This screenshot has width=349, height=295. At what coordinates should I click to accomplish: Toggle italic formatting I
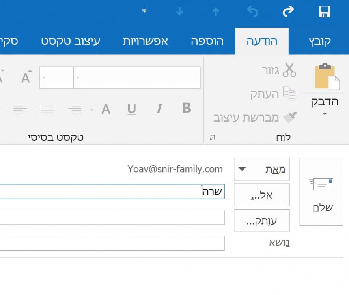(159, 109)
